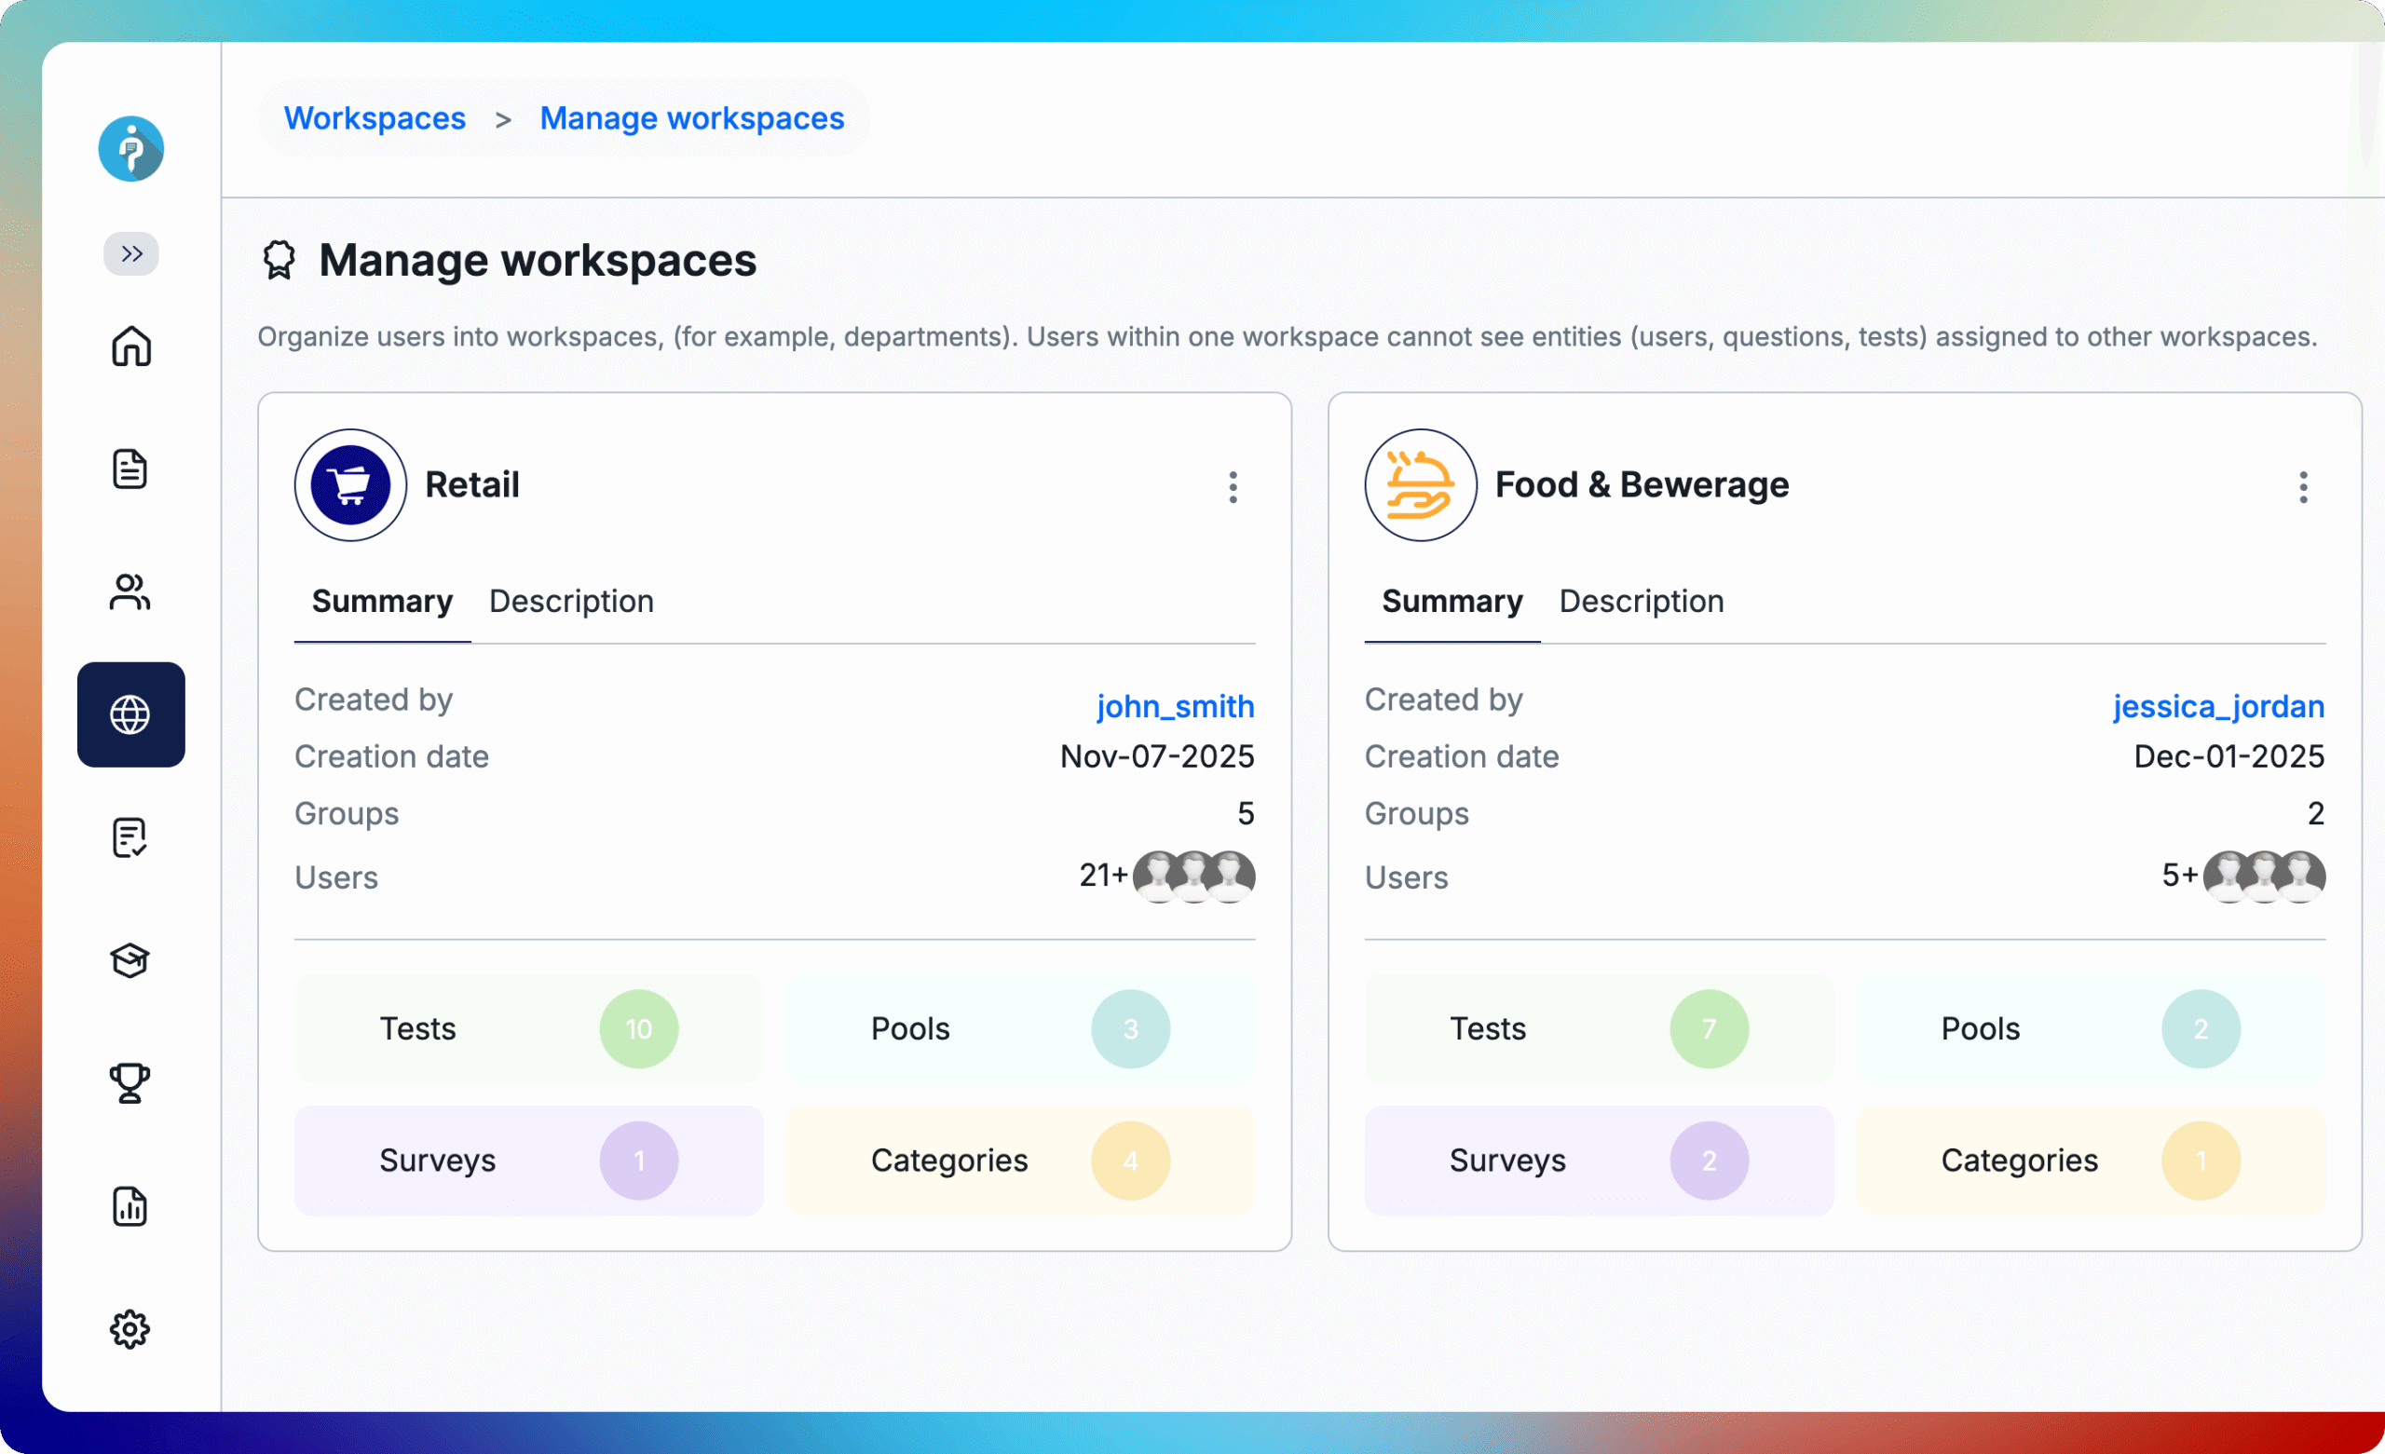Click the trophy leaderboard icon
Viewport: 2385px width, 1454px height.
pyautogui.click(x=130, y=1083)
